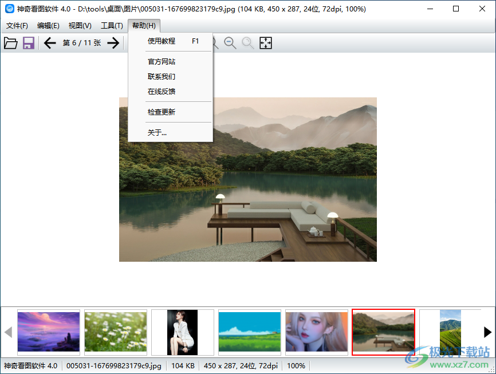Click 检查更新 to check for updates

[162, 112]
